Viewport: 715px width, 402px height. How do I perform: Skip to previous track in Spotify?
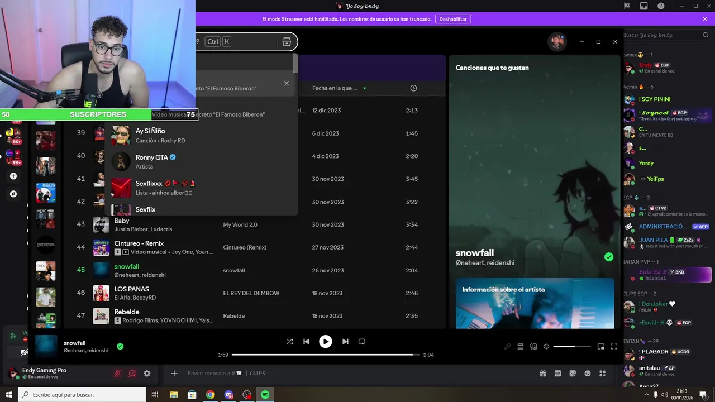306,342
